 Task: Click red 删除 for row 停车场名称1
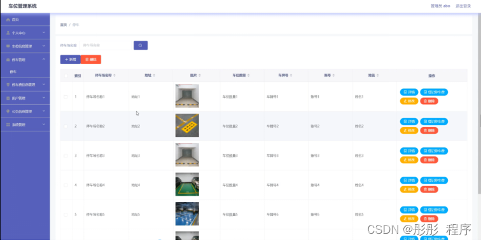pos(429,101)
